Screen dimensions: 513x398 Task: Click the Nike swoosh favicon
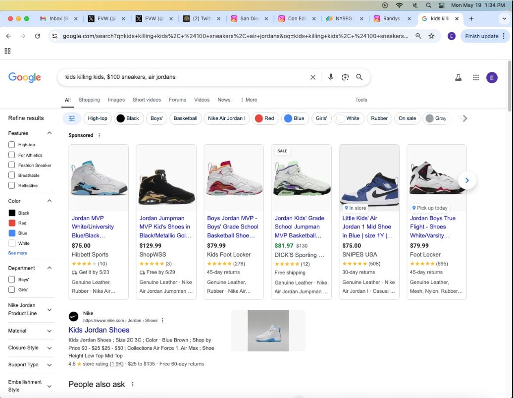[74, 316]
